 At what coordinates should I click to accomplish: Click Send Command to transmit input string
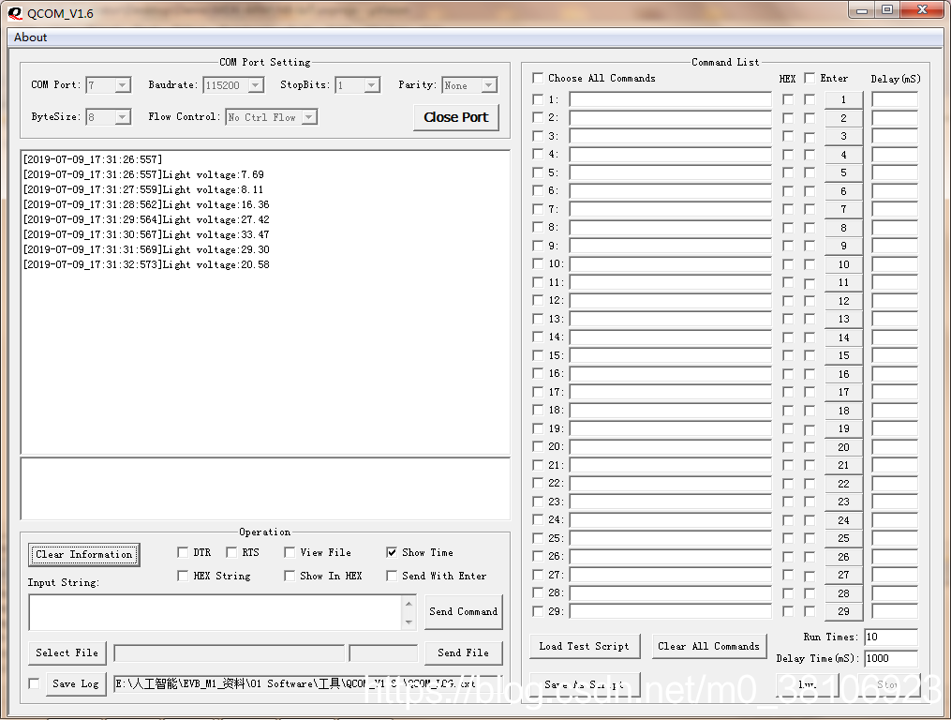pos(463,612)
